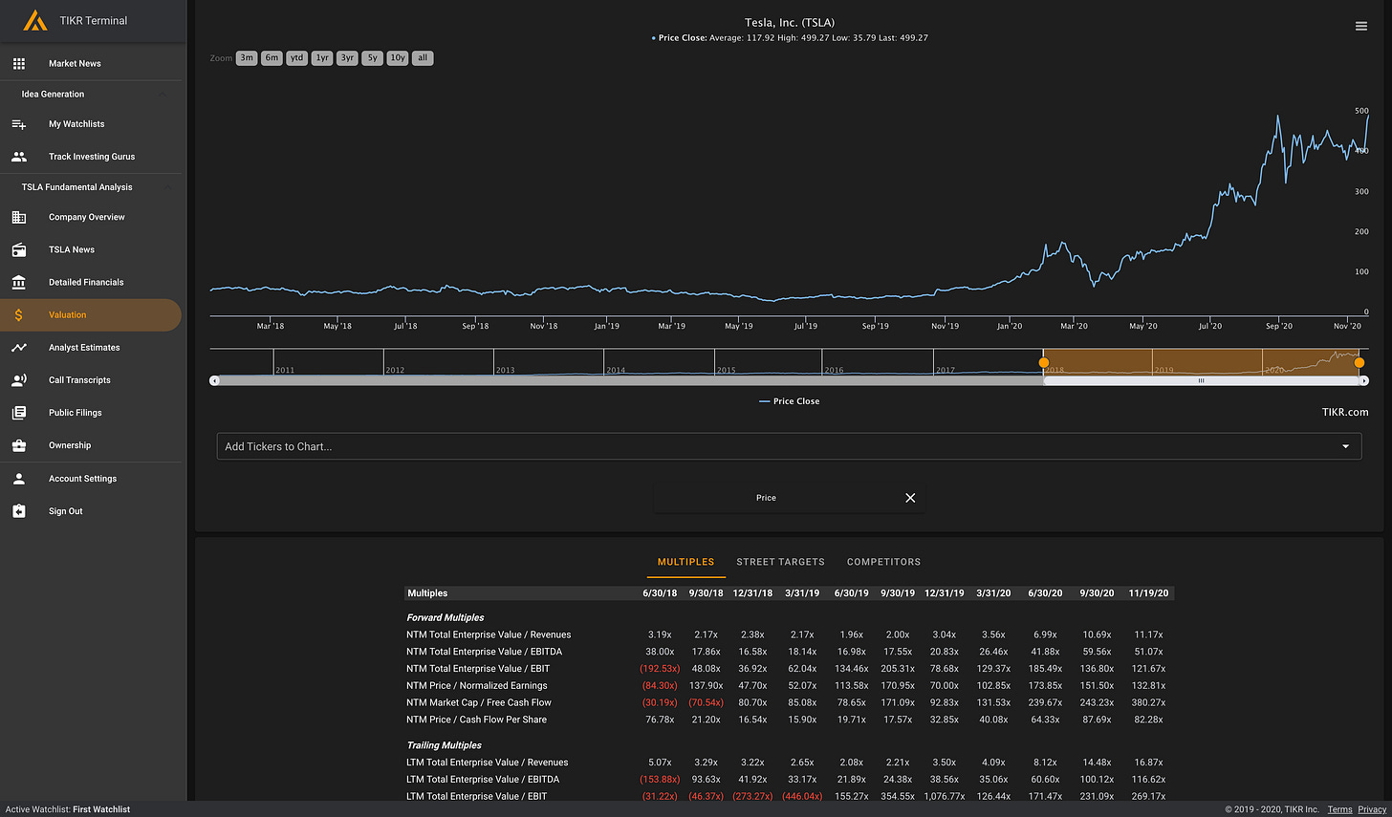This screenshot has width=1392, height=817.
Task: Click the Tesla, Inc. (TSLA) chart title
Action: pos(790,23)
